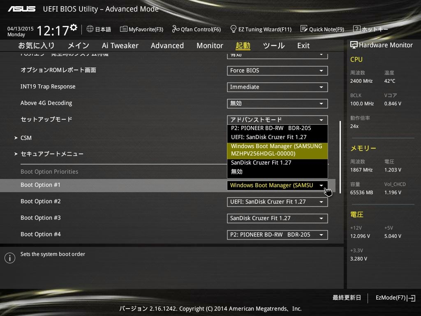Go to the Advanced tab
This screenshot has width=421, height=316.
pos(167,45)
